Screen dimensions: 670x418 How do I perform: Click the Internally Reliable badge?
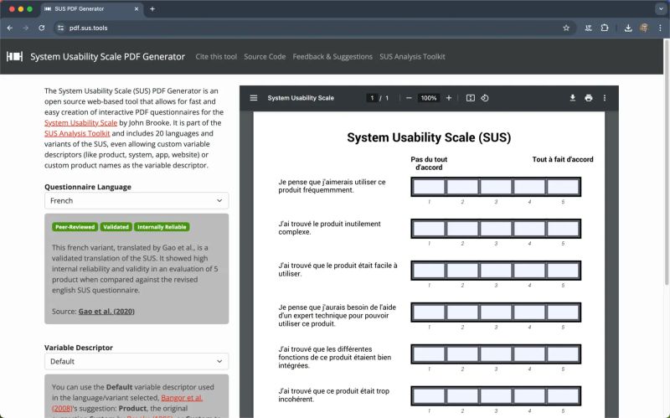point(162,227)
